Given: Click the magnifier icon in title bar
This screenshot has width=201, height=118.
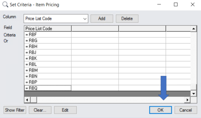Looking at the screenshot, I should [5, 5].
